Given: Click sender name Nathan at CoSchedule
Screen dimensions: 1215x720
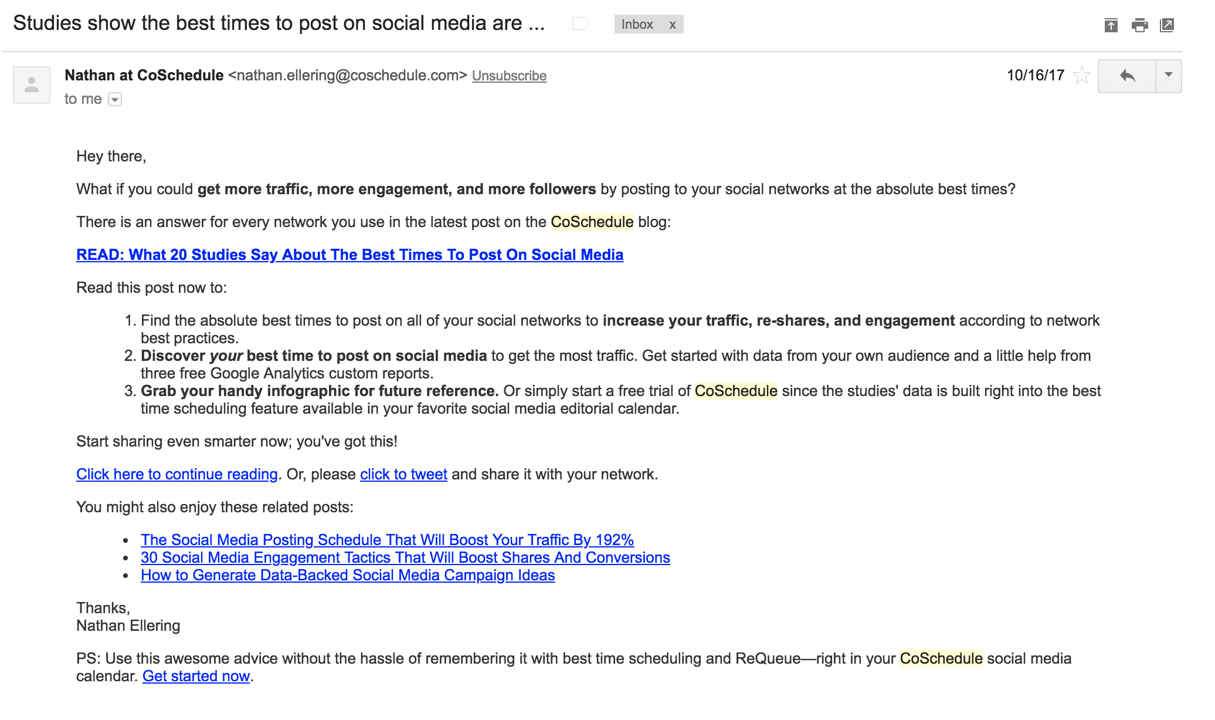Looking at the screenshot, I should pyautogui.click(x=144, y=75).
